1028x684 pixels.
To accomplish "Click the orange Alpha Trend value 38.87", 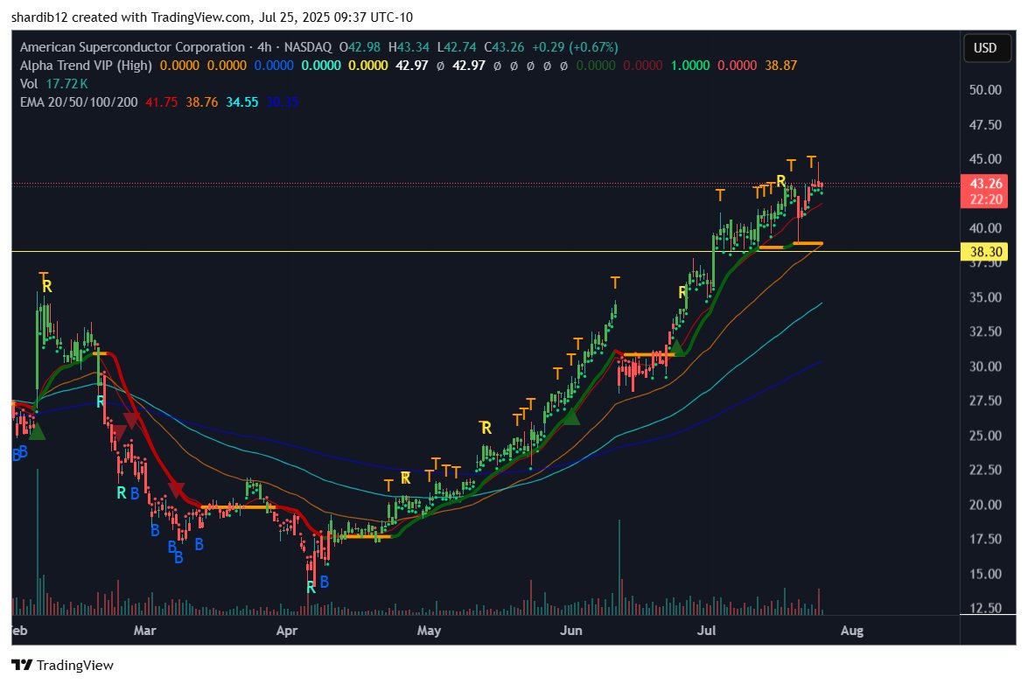I will (780, 66).
